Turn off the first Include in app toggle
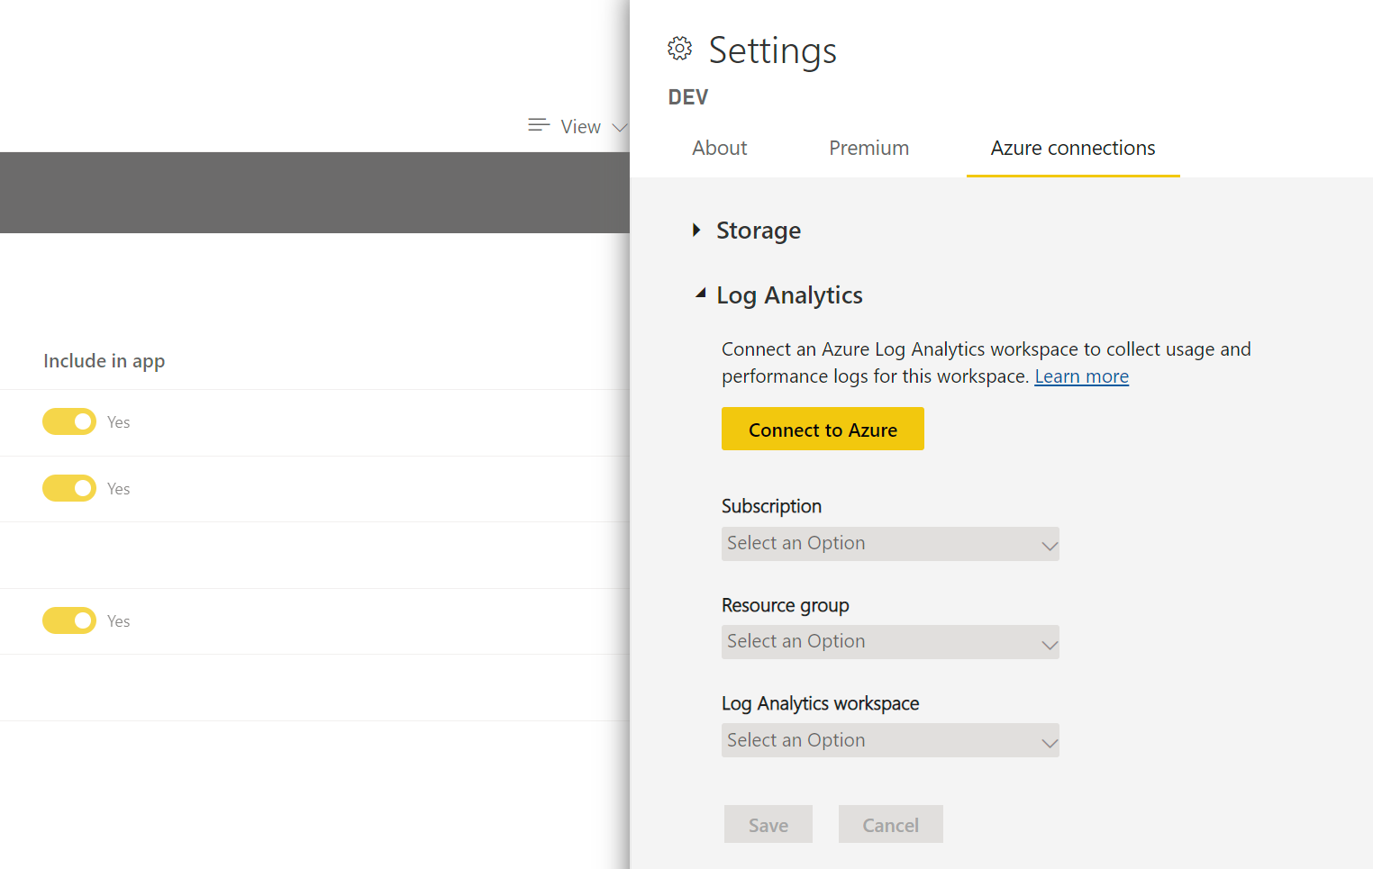This screenshot has height=869, width=1373. click(69, 421)
